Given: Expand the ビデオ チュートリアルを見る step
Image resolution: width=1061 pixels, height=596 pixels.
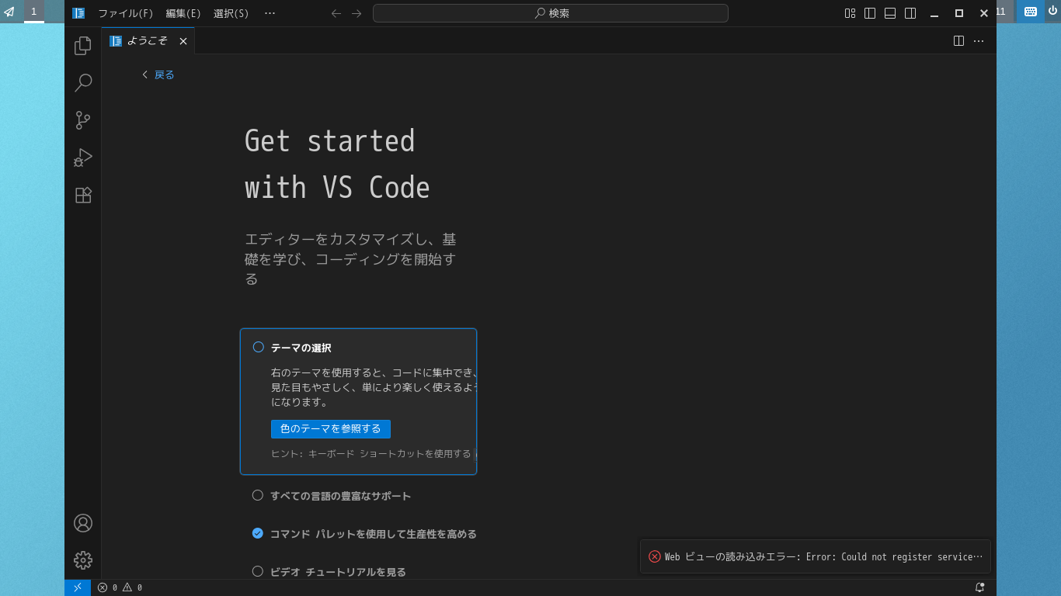Looking at the screenshot, I should pyautogui.click(x=338, y=572).
